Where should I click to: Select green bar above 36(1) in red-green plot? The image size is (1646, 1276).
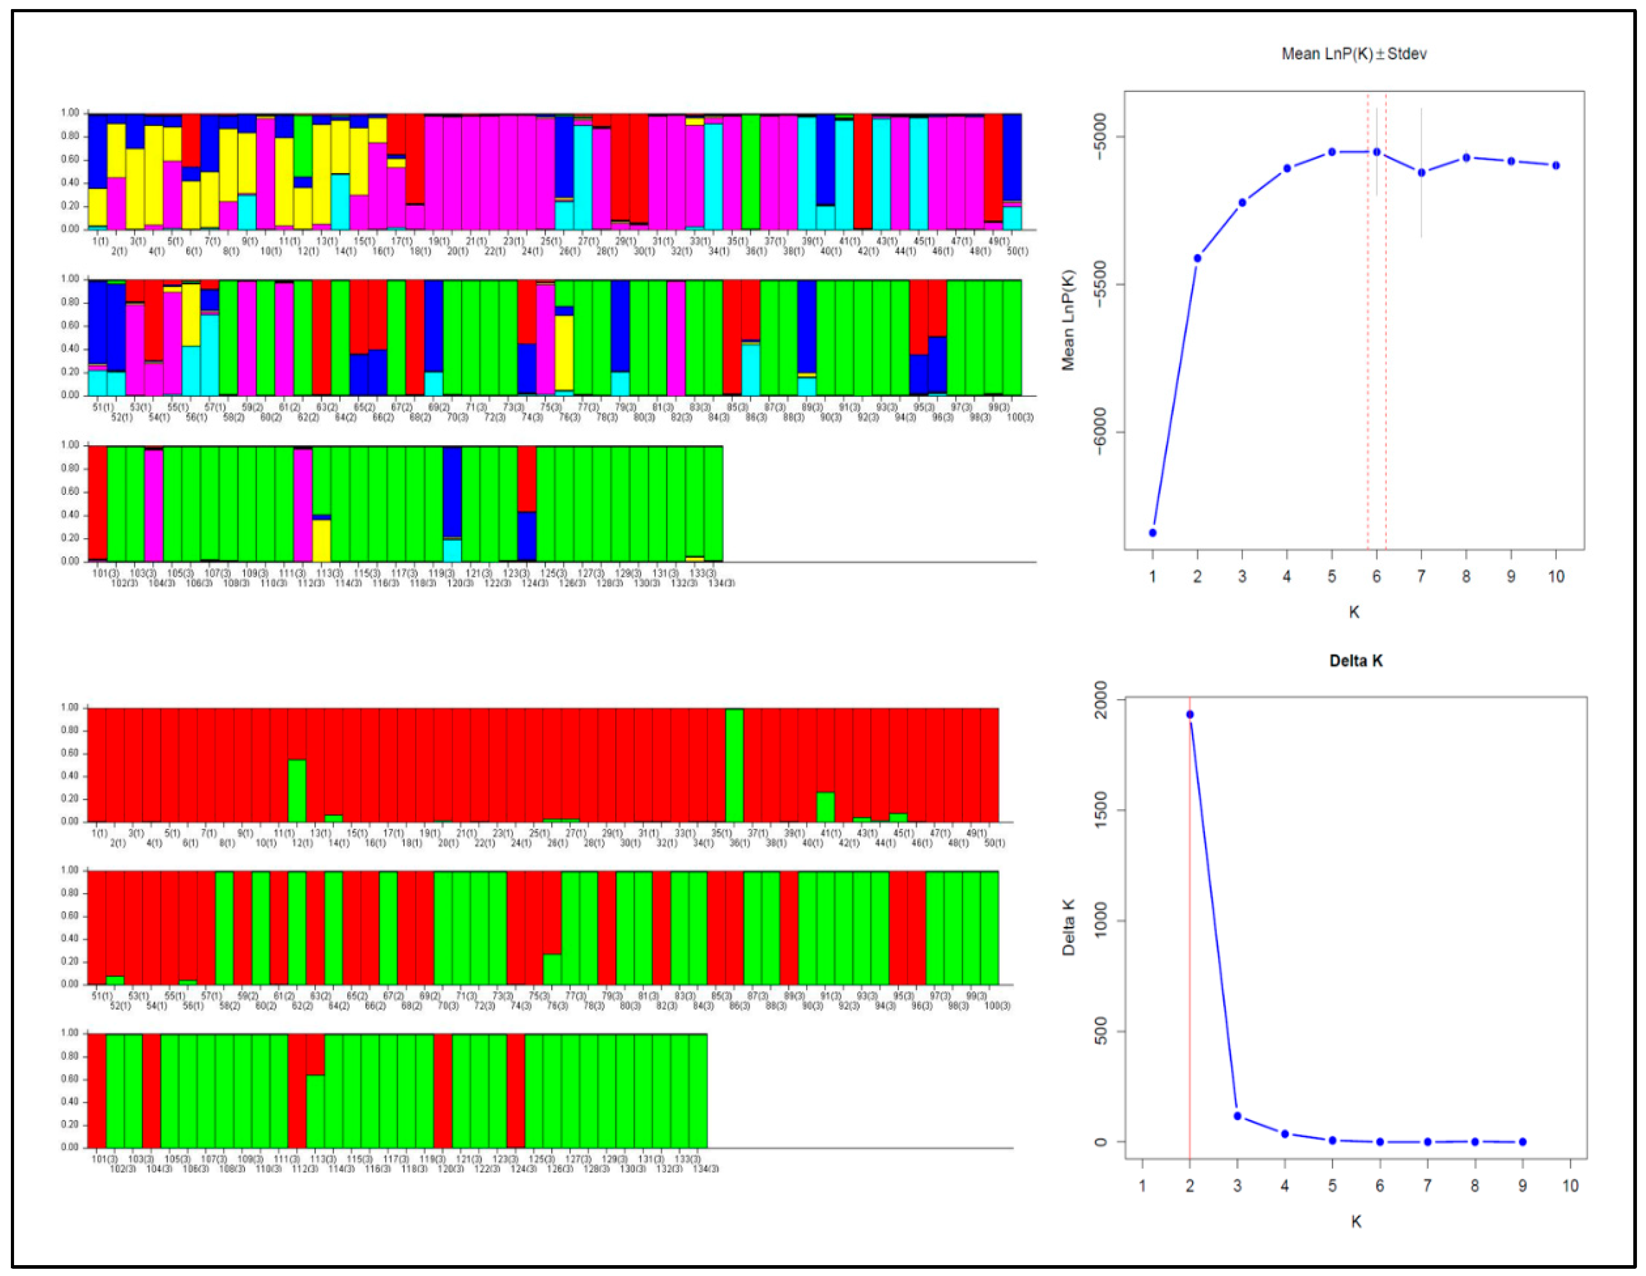point(734,765)
